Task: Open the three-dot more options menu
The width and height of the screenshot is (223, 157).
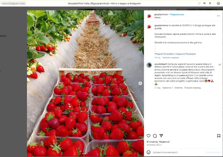Action: pos(218,16)
